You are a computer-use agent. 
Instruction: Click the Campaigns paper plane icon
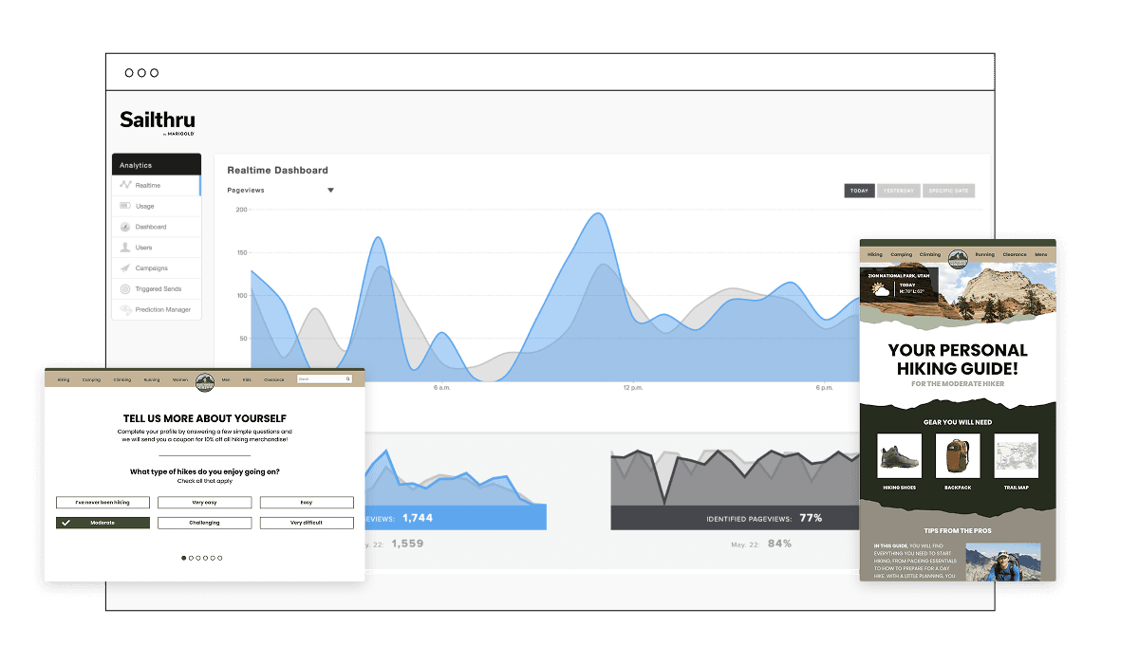coord(125,268)
